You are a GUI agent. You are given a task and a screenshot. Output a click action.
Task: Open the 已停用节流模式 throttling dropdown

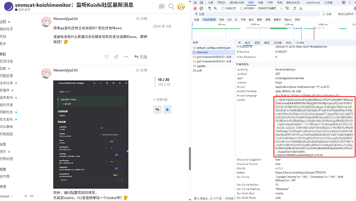[x=270, y=8]
